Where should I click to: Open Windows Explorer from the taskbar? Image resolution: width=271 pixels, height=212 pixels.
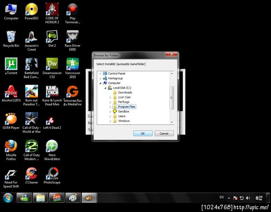coord(41,198)
